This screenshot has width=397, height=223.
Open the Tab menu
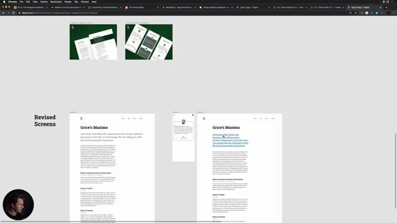pos(76,2)
